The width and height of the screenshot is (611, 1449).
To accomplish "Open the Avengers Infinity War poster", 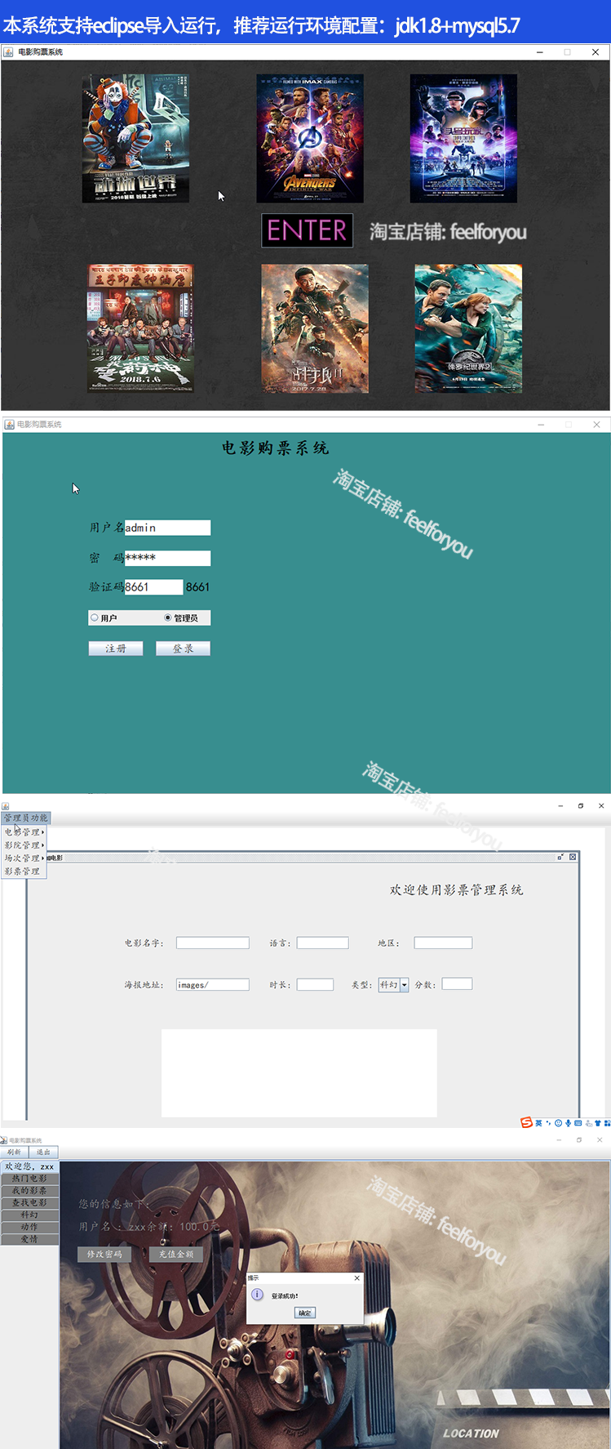I will click(x=309, y=139).
